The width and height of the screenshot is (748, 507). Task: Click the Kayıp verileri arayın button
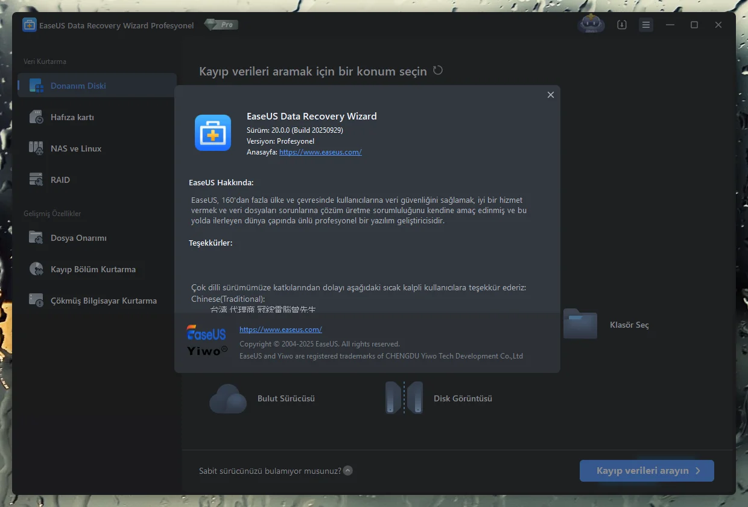647,471
